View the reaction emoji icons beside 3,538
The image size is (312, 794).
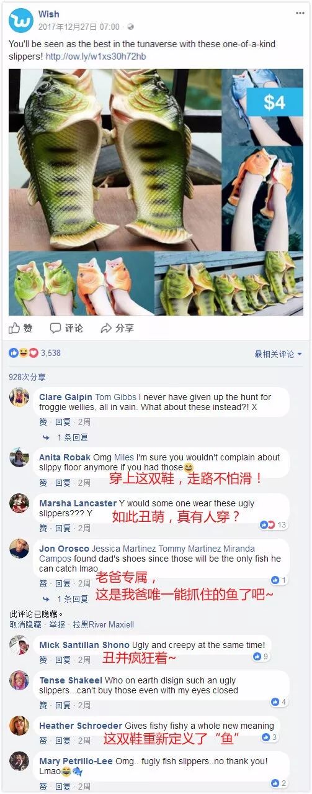(x=24, y=353)
